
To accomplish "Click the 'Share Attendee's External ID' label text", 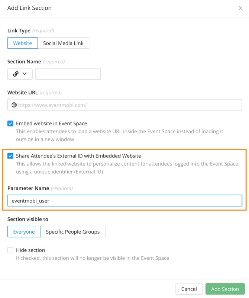I will tap(78, 156).
